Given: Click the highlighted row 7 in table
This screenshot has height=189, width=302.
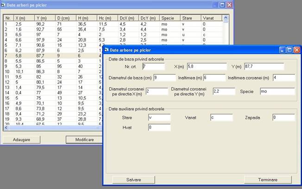Looking at the screenshot, I should [x=53, y=56].
